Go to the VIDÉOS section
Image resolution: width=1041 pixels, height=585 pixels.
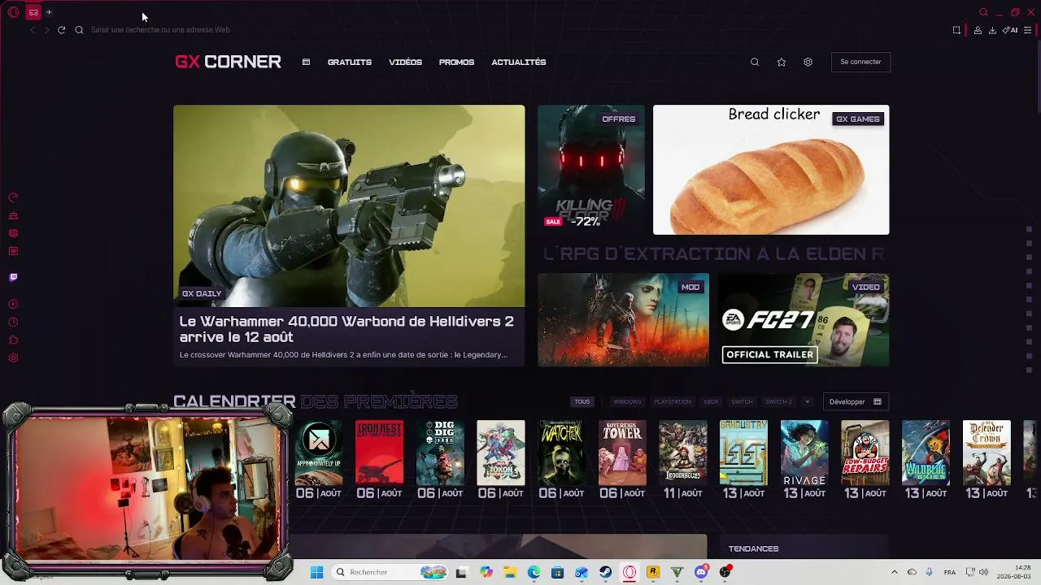point(405,62)
